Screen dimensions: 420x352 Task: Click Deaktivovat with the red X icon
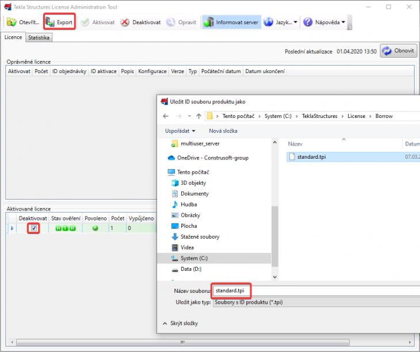click(140, 22)
